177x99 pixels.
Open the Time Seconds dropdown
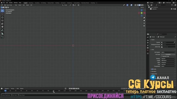[x=168, y=64]
